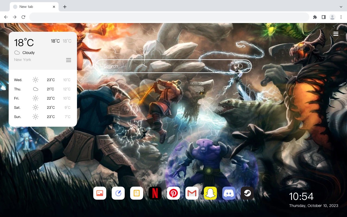Click Friday's high of 22°C
347x217 pixels.
tap(51, 98)
